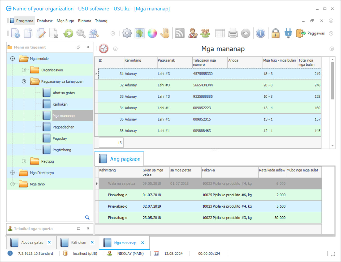Expand the Mga Direktoryo folder
The width and height of the screenshot is (341, 262).
click(x=12, y=173)
